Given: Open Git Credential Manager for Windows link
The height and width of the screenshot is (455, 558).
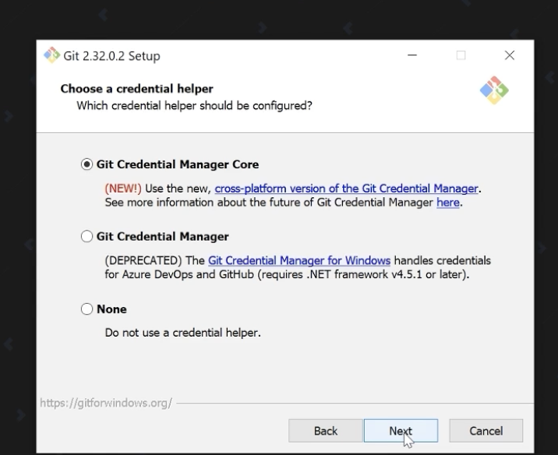Looking at the screenshot, I should (299, 260).
